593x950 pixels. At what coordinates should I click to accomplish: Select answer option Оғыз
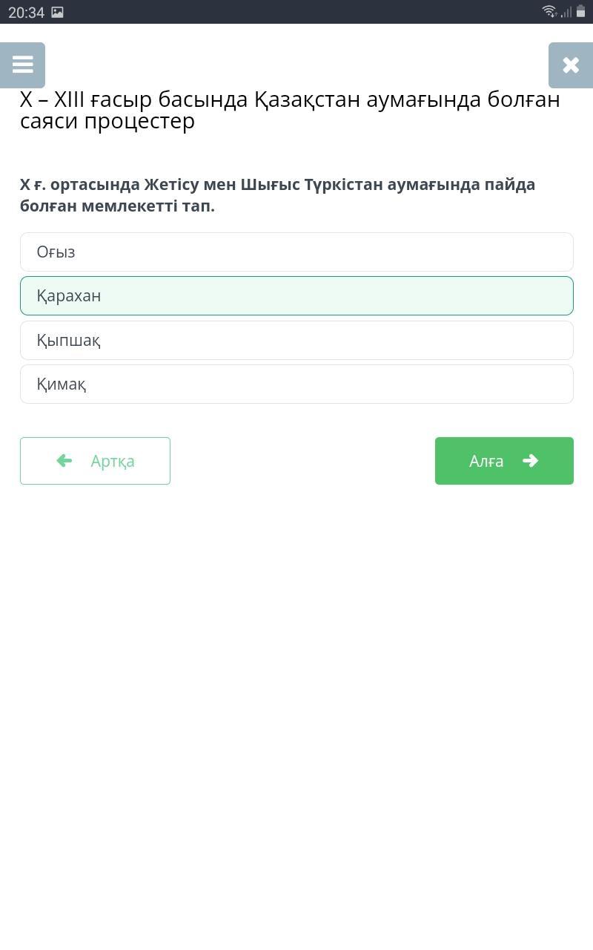(x=296, y=252)
